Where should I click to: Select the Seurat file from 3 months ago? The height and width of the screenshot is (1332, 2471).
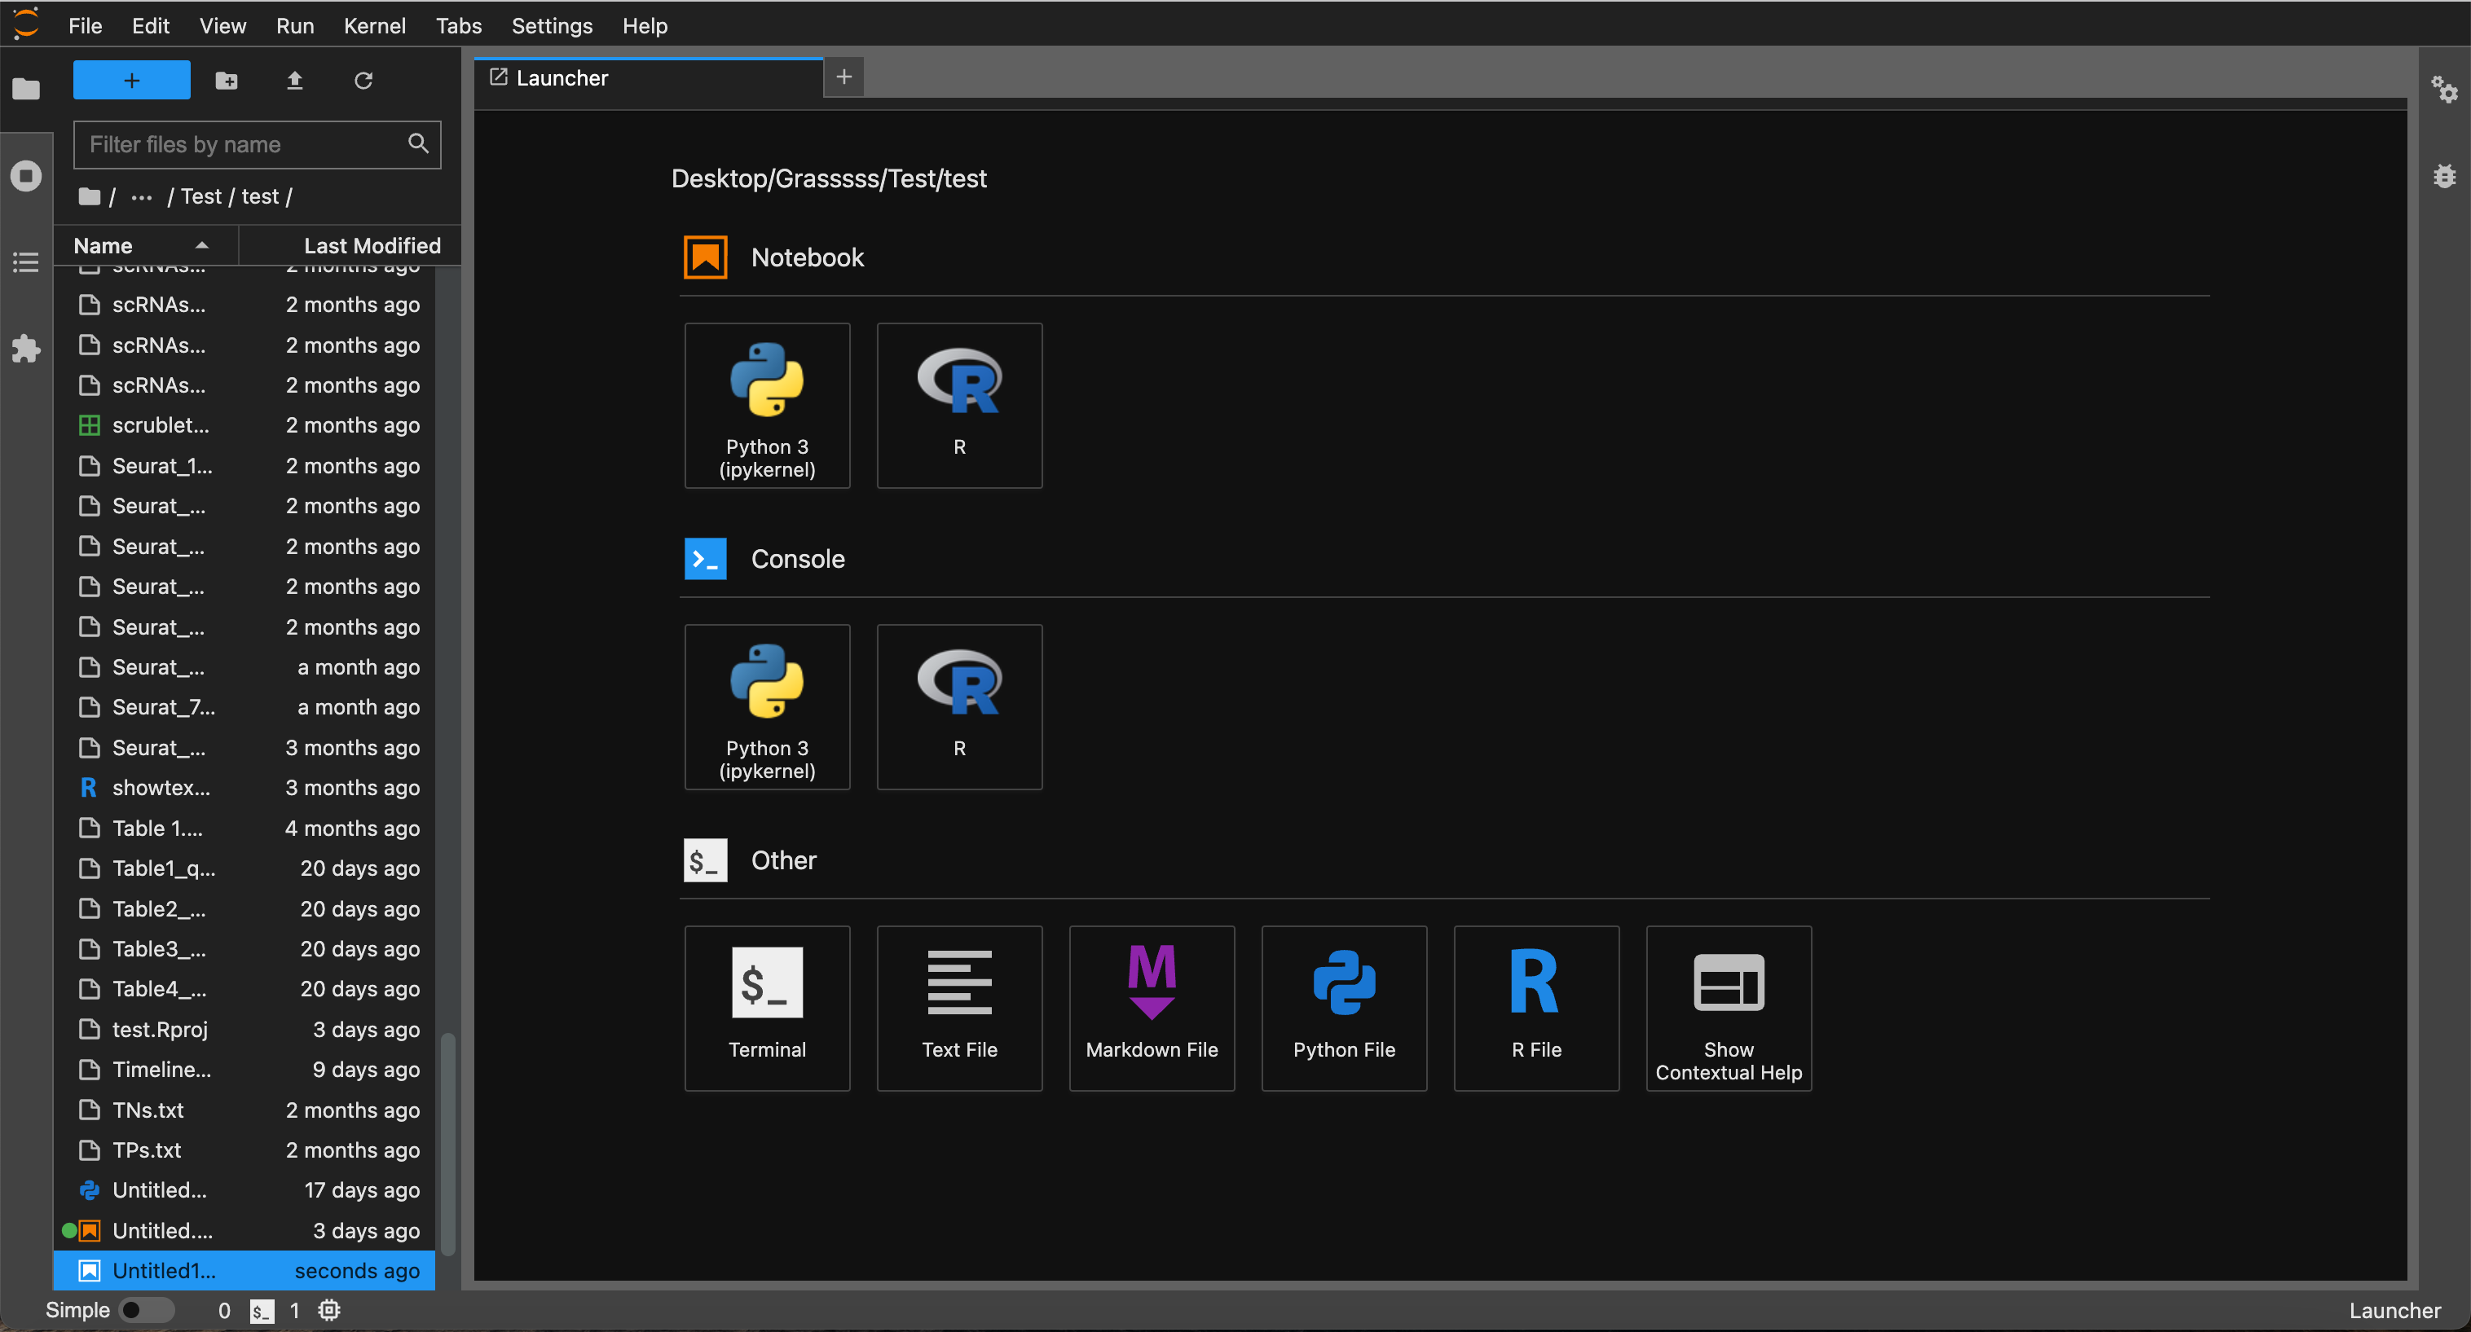pos(244,747)
